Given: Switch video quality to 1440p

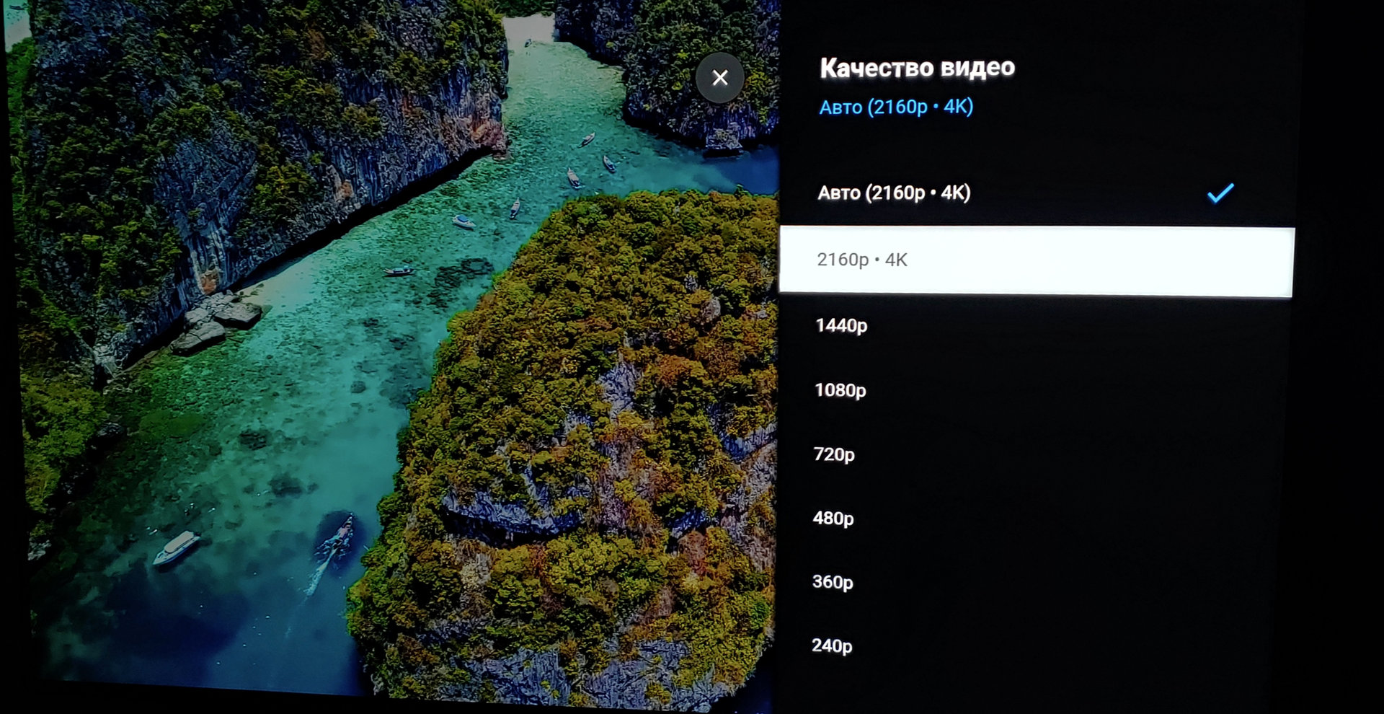Looking at the screenshot, I should 841,325.
